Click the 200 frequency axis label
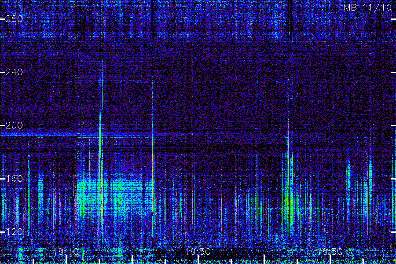The width and height of the screenshot is (396, 264). click(14, 125)
